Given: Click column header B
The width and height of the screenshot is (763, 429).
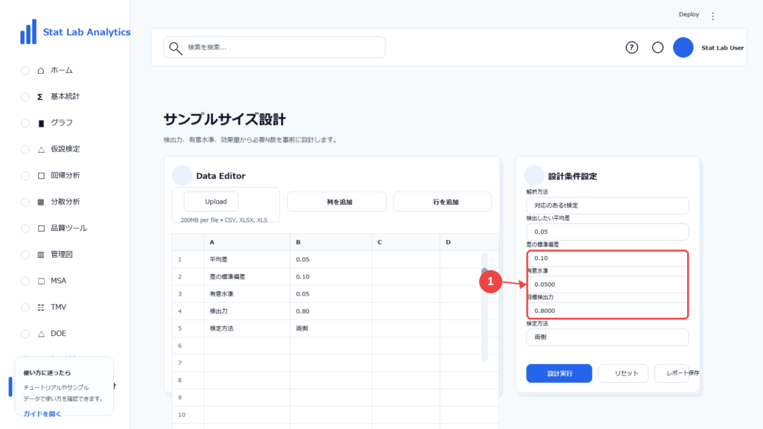Looking at the screenshot, I should click(x=331, y=242).
